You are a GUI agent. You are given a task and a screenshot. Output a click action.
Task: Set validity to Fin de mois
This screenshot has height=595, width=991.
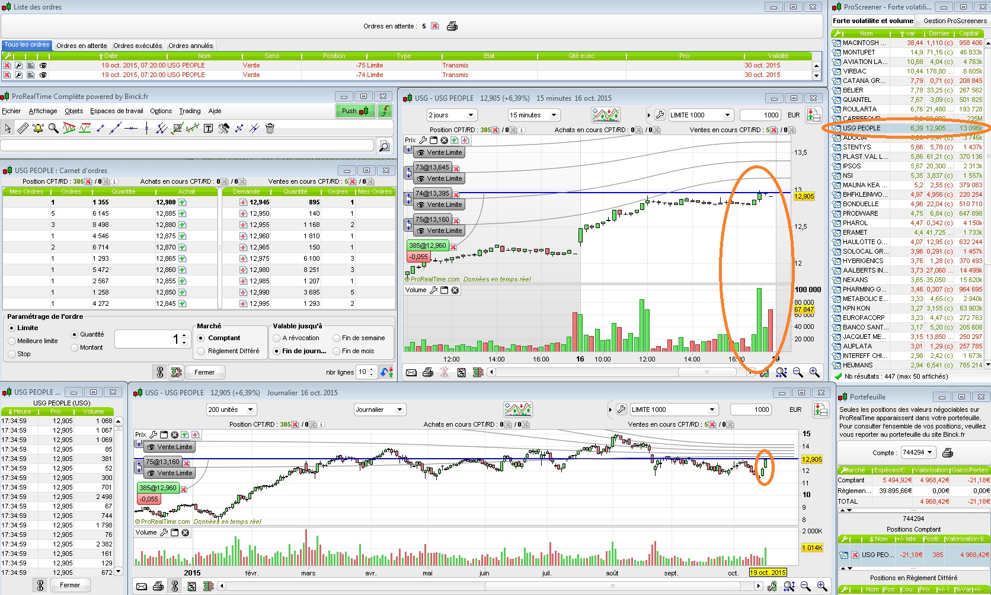click(x=337, y=351)
